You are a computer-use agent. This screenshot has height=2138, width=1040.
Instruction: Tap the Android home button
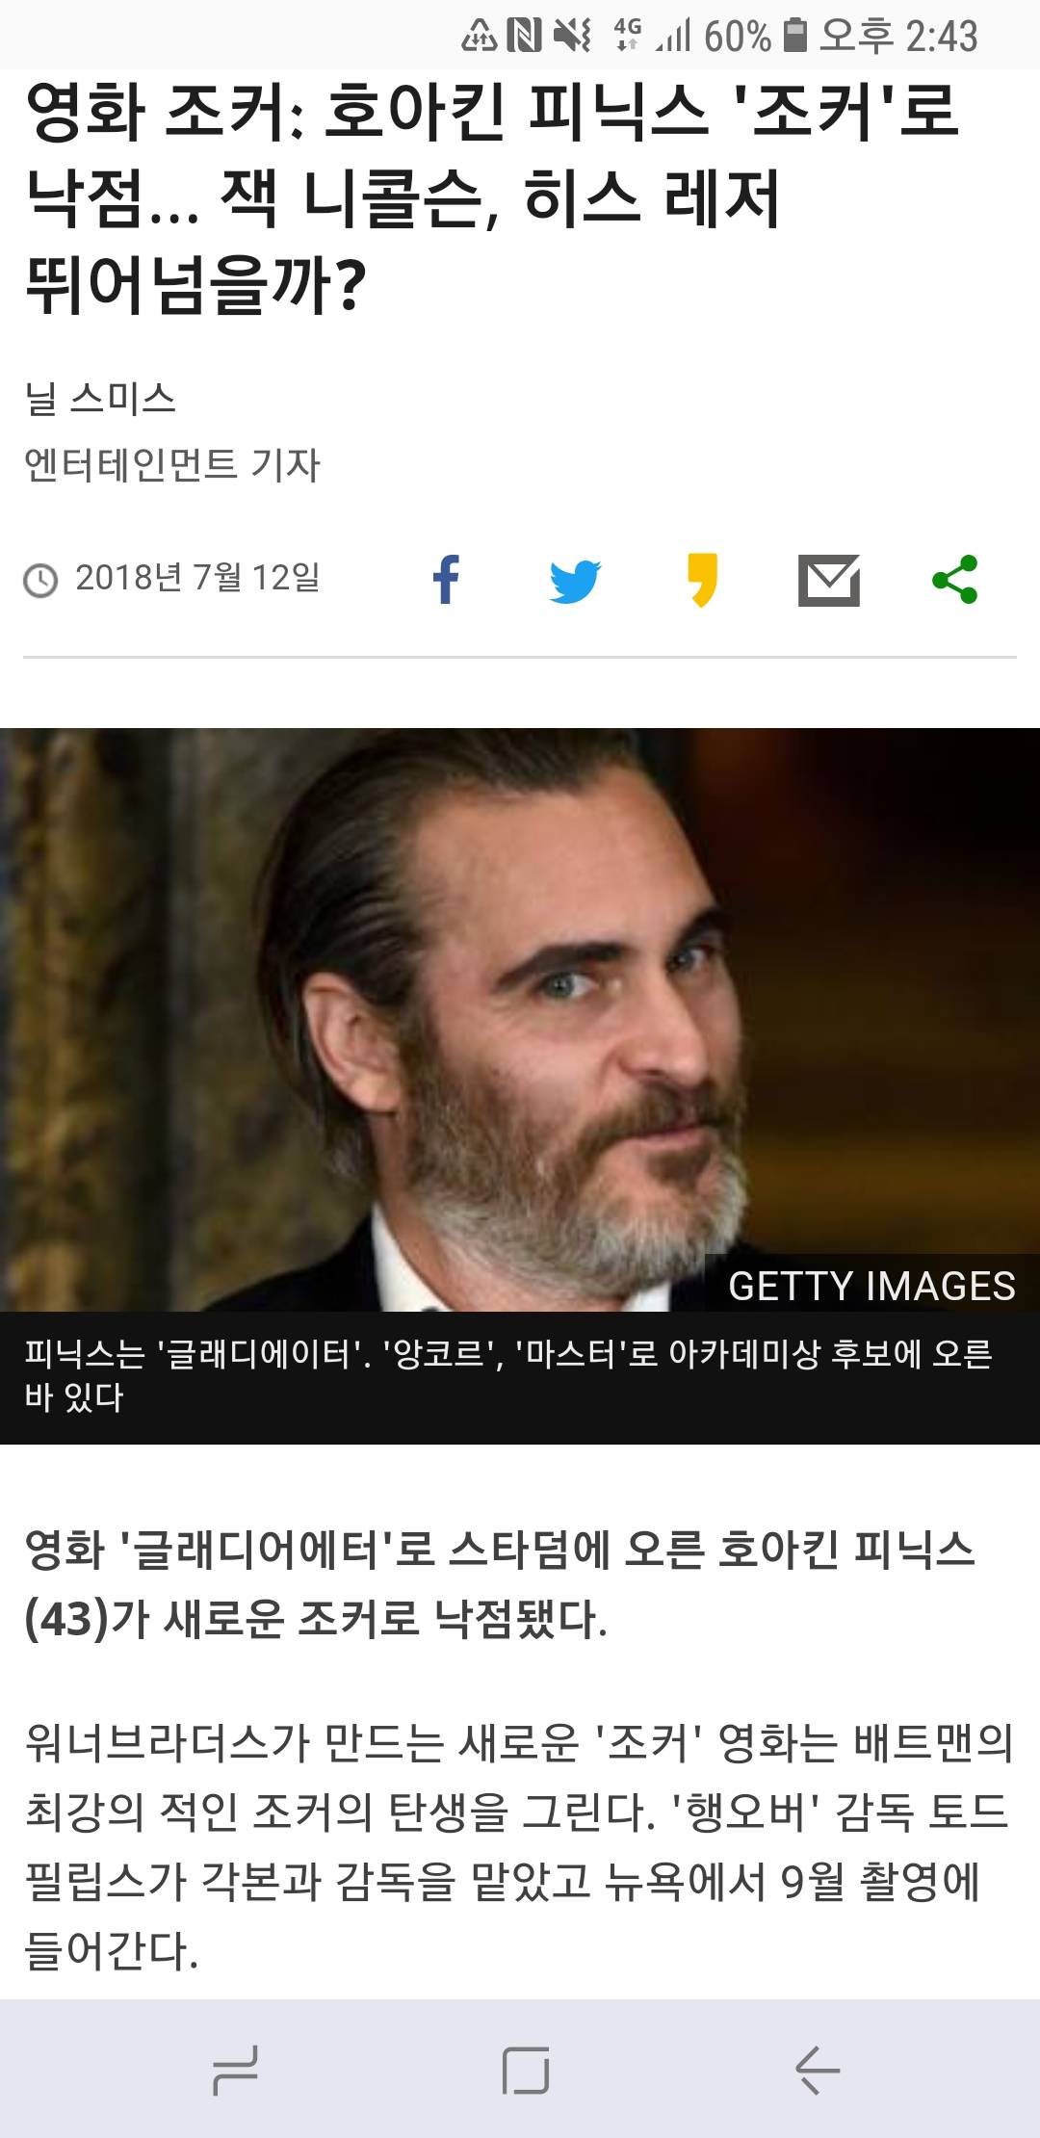(x=526, y=2070)
